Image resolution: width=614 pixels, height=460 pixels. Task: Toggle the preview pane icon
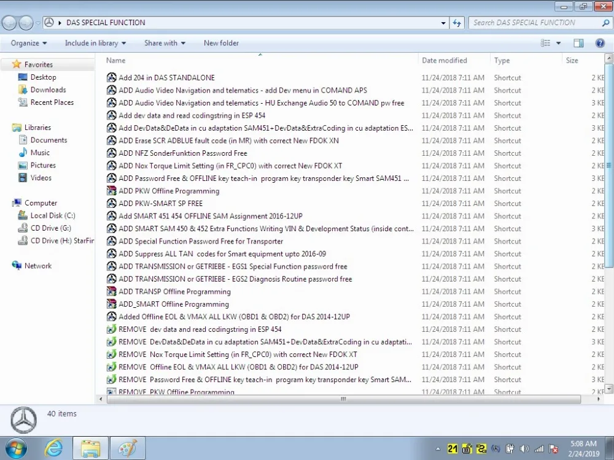click(x=578, y=43)
